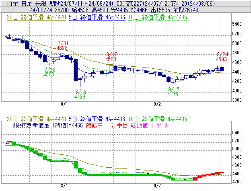Screen dimensions: 251x191
Task: Click the 日足 label in the header
Action: [x=27, y=3]
